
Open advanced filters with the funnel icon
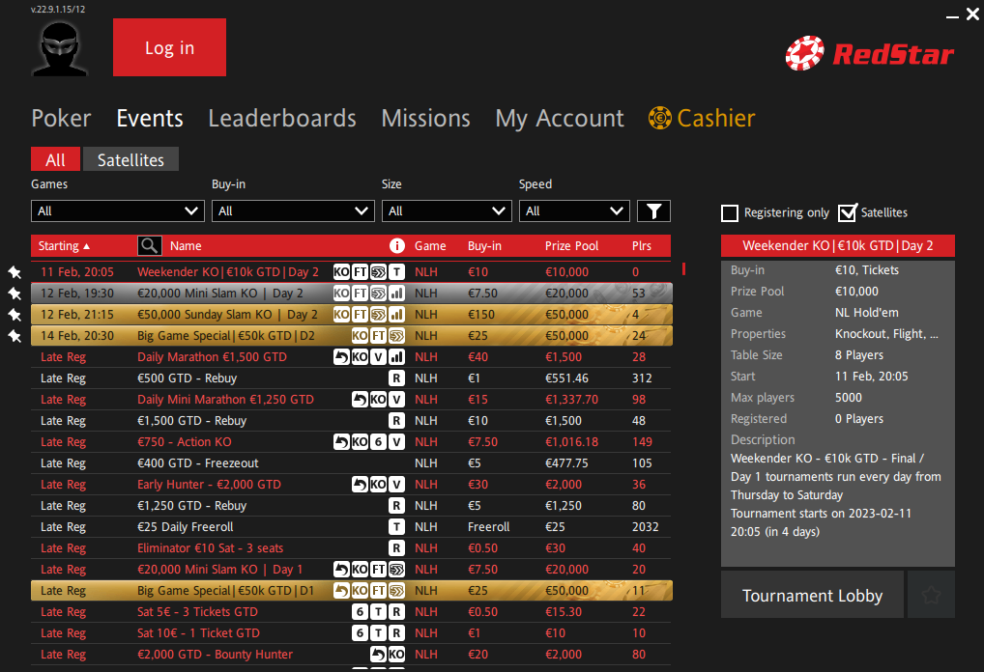click(x=654, y=211)
